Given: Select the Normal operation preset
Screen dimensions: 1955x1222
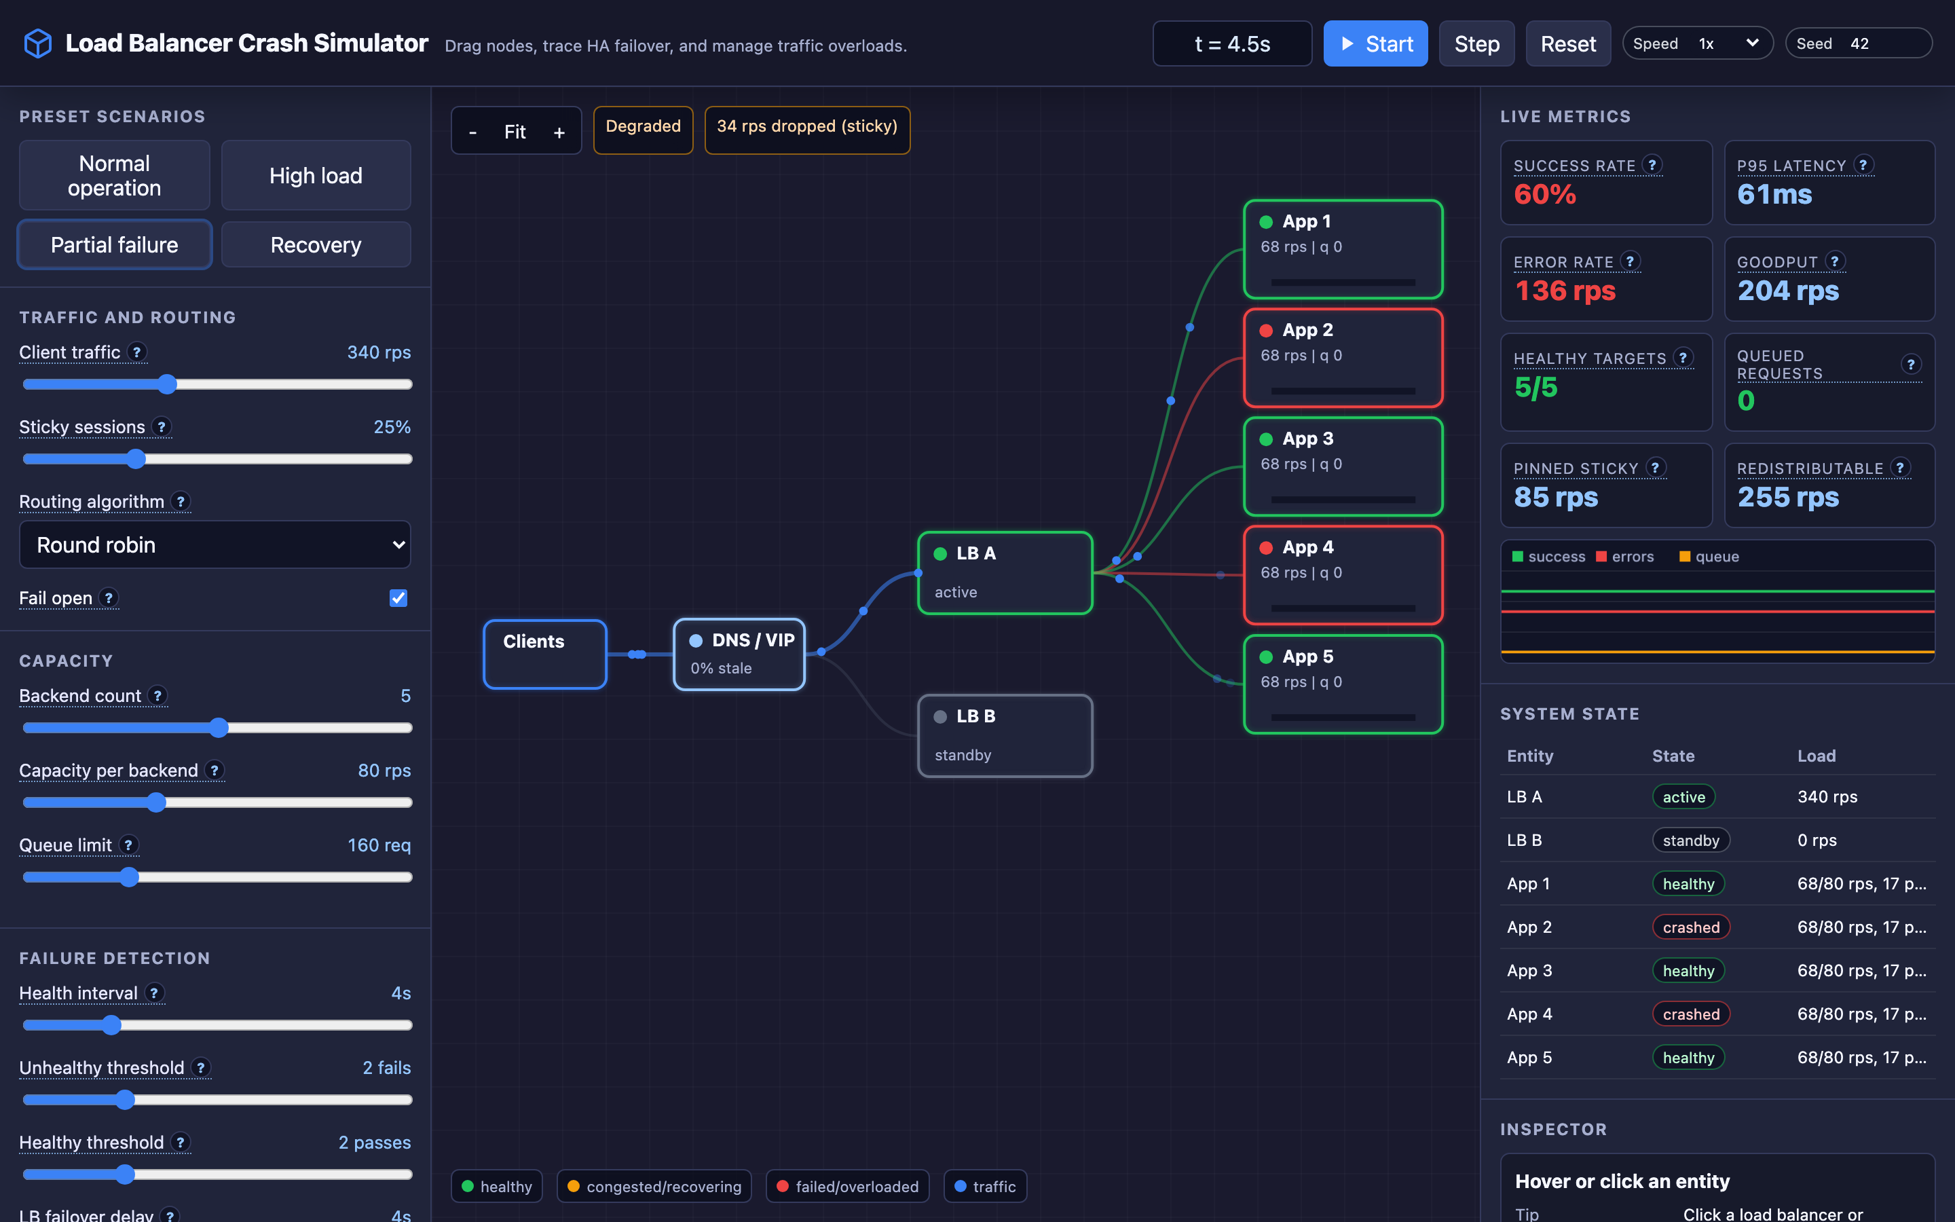Looking at the screenshot, I should click(x=115, y=175).
